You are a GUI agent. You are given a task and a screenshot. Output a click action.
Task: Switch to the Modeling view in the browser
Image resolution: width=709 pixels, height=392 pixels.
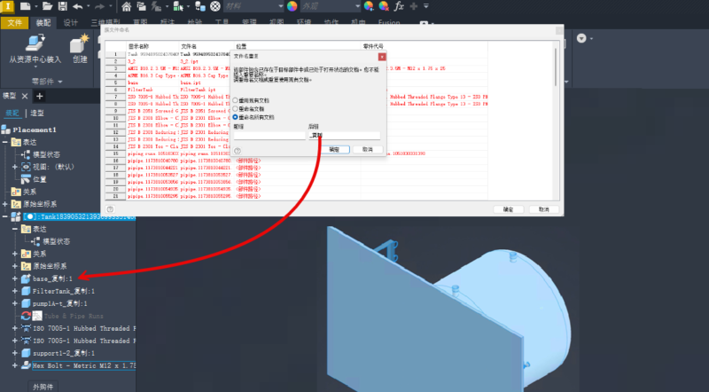tap(37, 114)
